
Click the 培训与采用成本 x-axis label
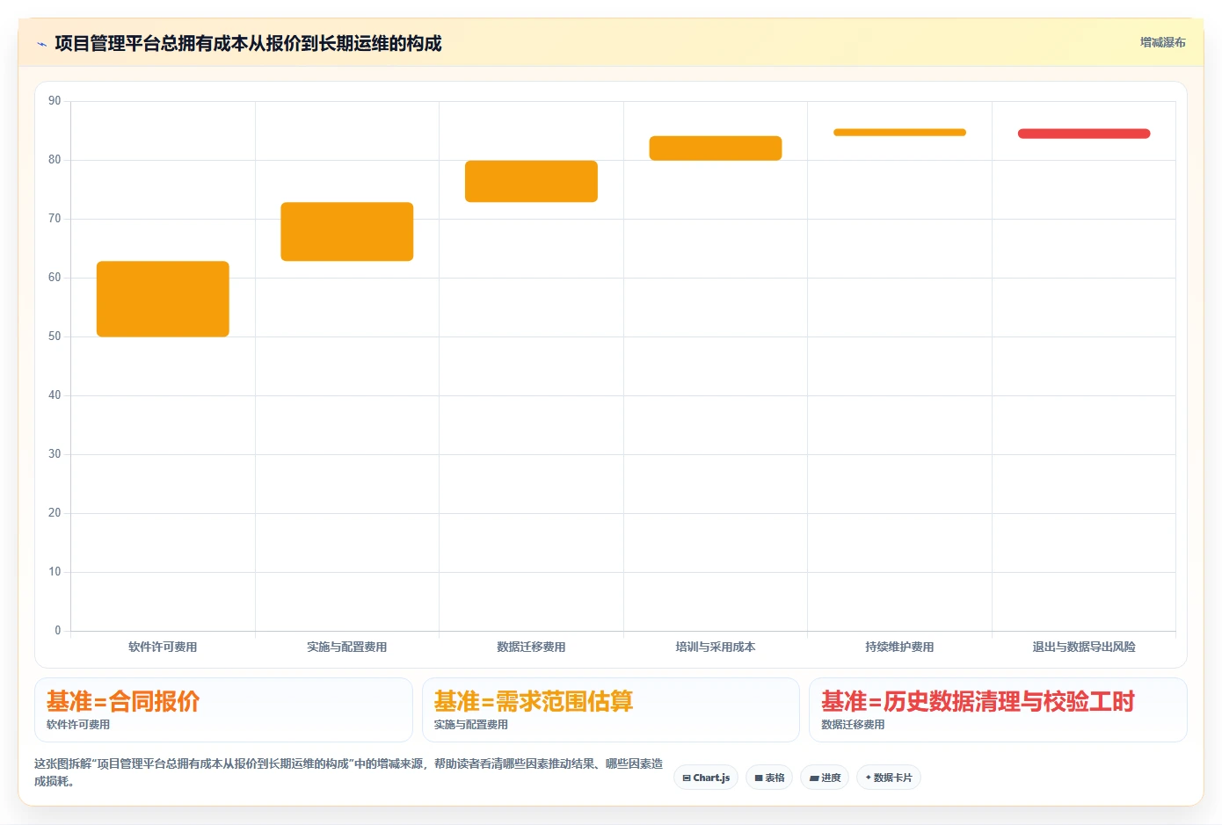pos(716,647)
